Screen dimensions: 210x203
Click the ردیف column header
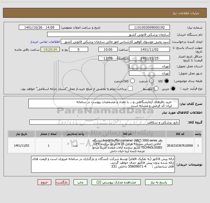[198, 134]
